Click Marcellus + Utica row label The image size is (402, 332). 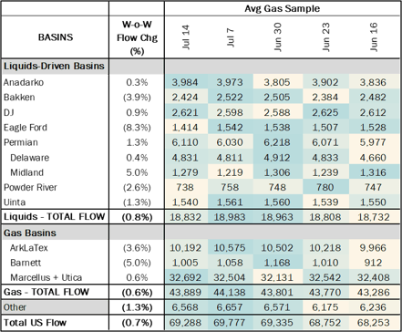(46, 277)
